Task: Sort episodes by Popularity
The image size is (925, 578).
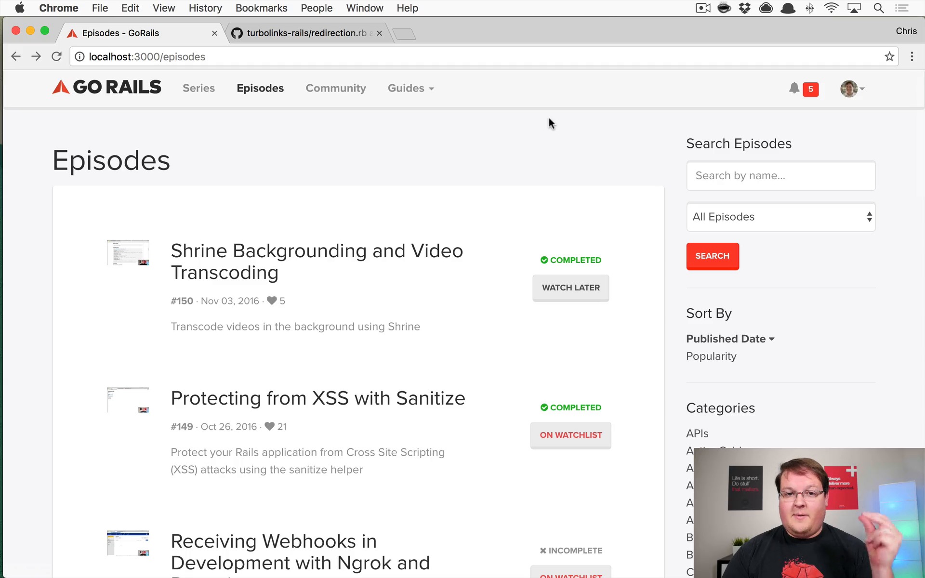Action: pos(711,356)
